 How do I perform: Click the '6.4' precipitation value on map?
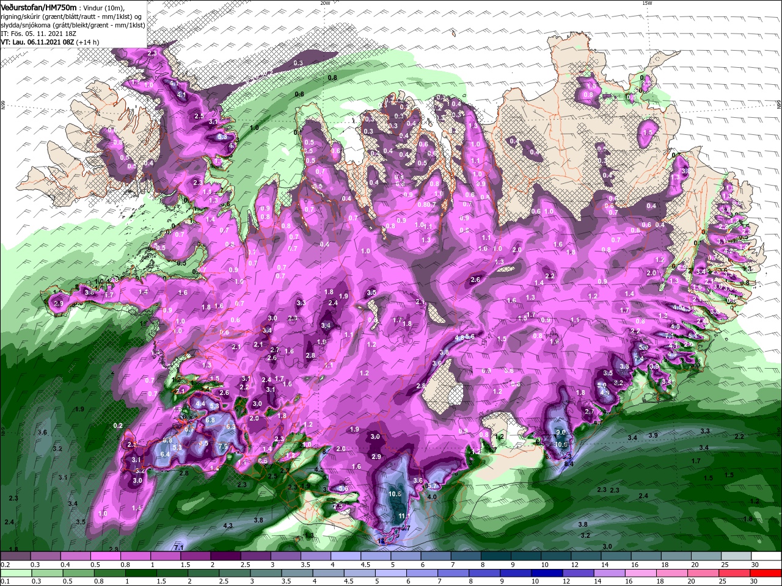tap(164, 454)
